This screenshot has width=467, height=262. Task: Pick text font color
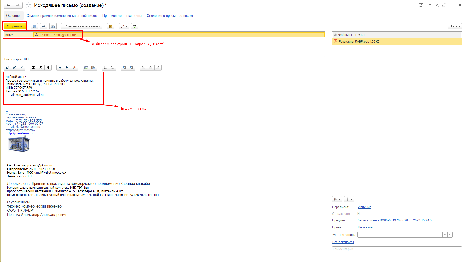(60, 68)
